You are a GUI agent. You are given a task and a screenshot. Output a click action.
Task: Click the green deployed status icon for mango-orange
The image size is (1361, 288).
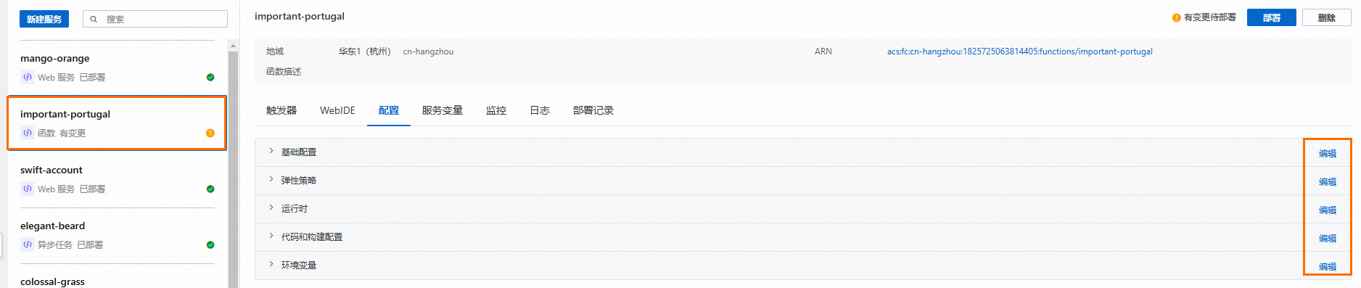tap(210, 77)
